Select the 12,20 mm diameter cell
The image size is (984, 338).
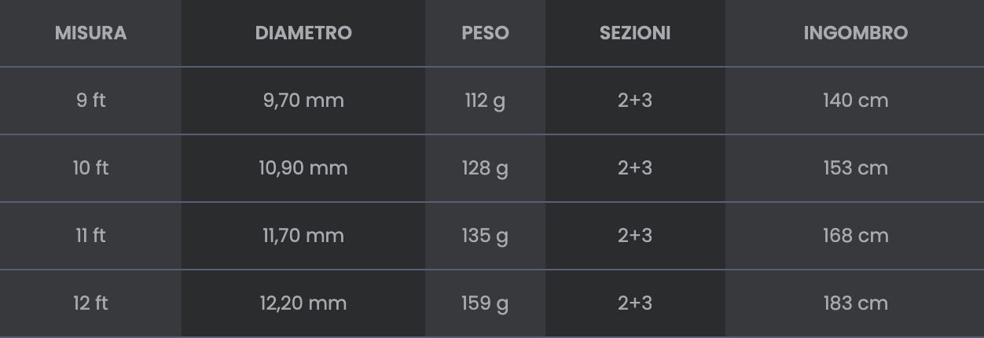(303, 303)
